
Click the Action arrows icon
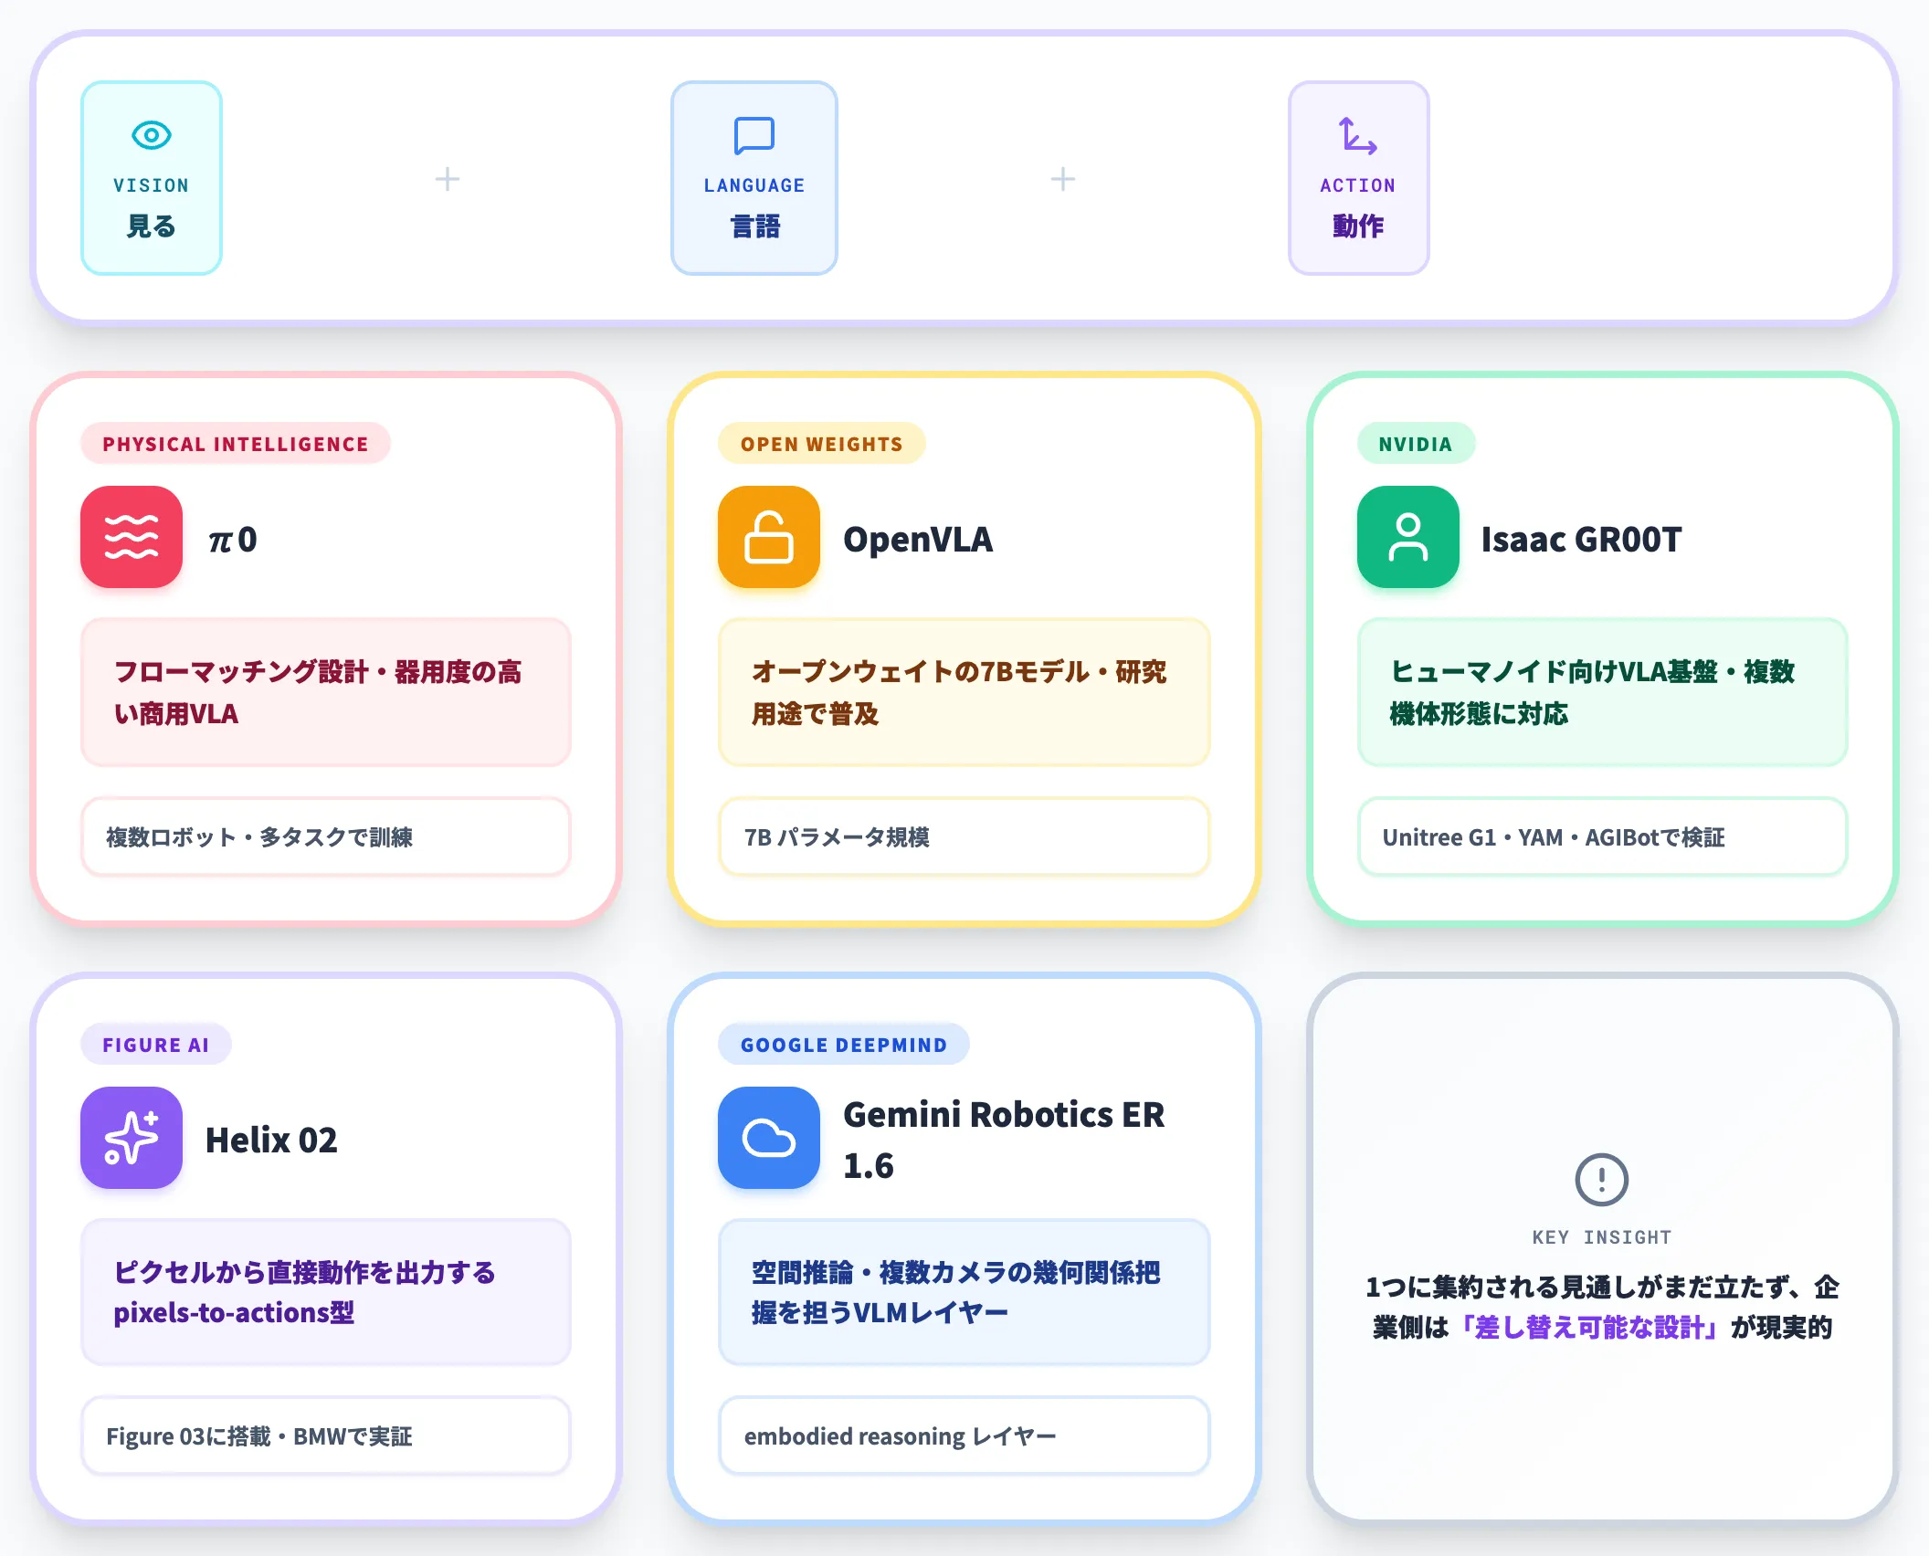click(x=1358, y=136)
